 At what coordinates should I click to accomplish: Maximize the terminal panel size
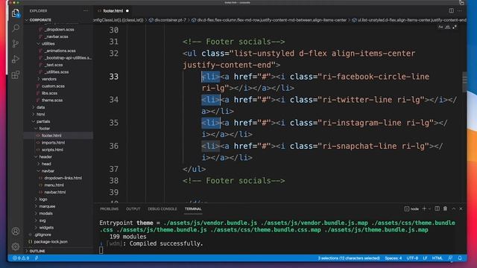point(454,208)
